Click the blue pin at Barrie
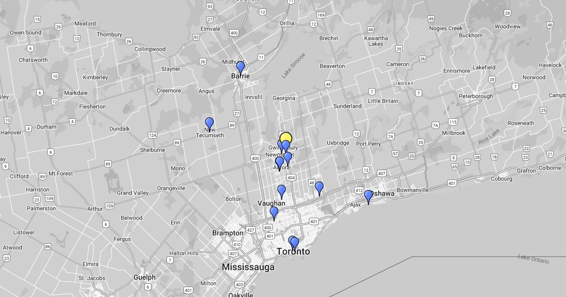This screenshot has height=297, width=566. [x=241, y=67]
